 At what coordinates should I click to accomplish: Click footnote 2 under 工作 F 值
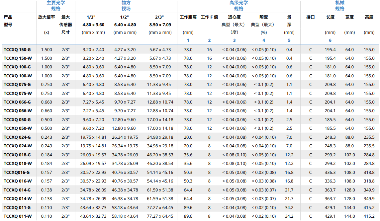[209, 40]
